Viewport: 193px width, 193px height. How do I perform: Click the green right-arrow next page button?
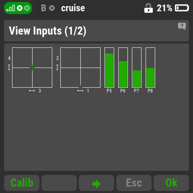[96, 183]
